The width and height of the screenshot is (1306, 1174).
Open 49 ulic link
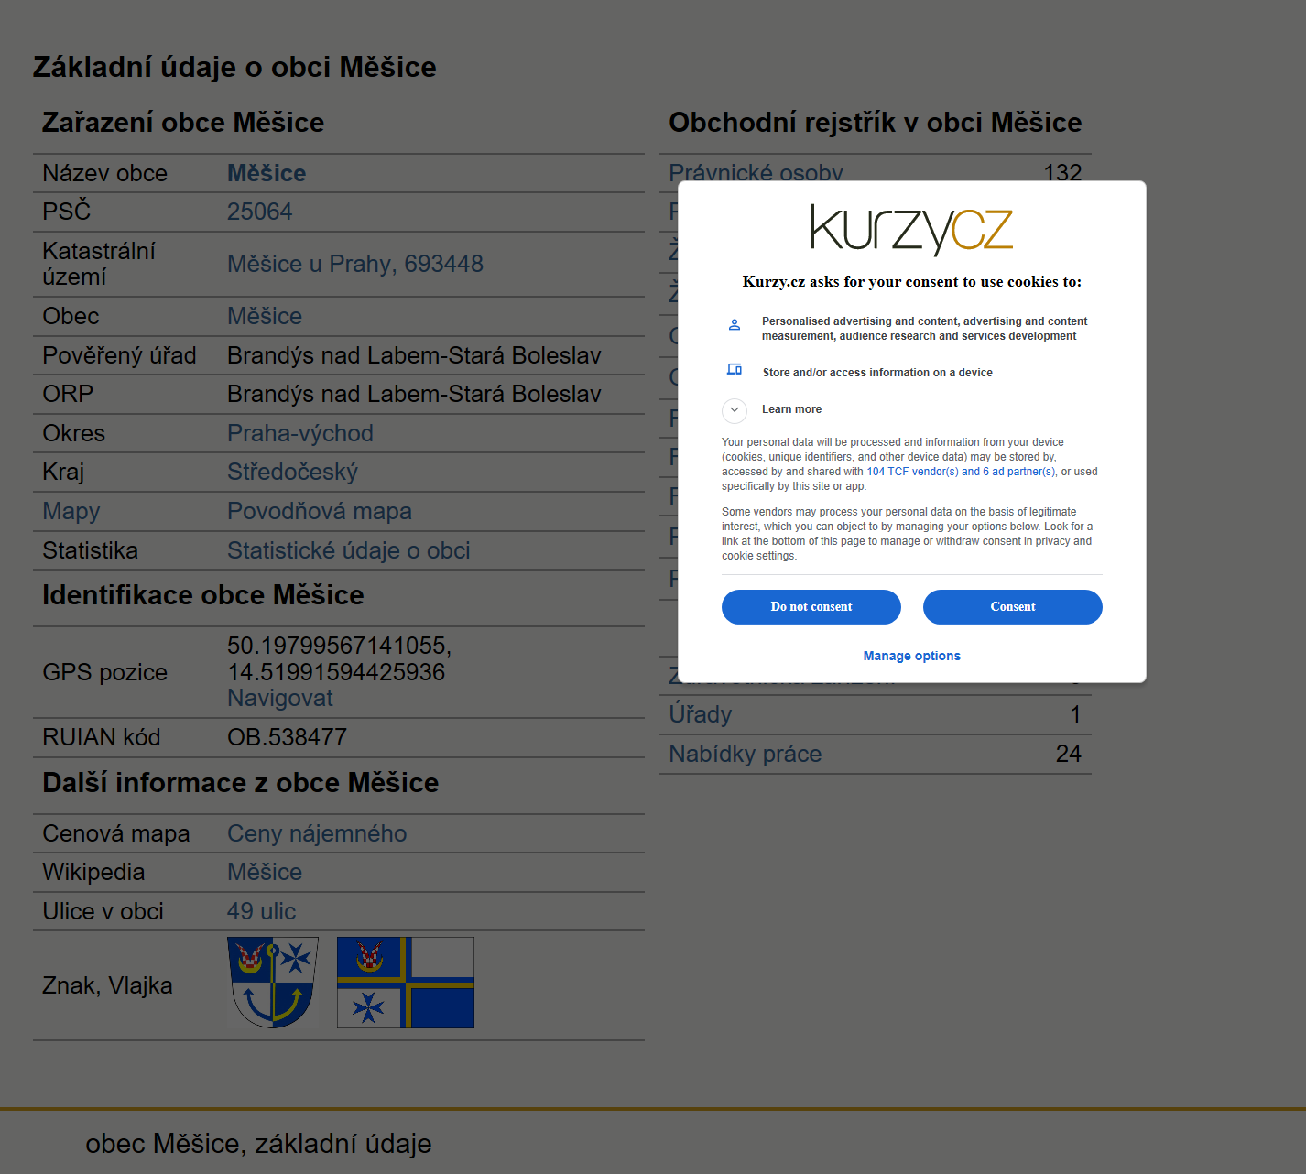point(262,911)
